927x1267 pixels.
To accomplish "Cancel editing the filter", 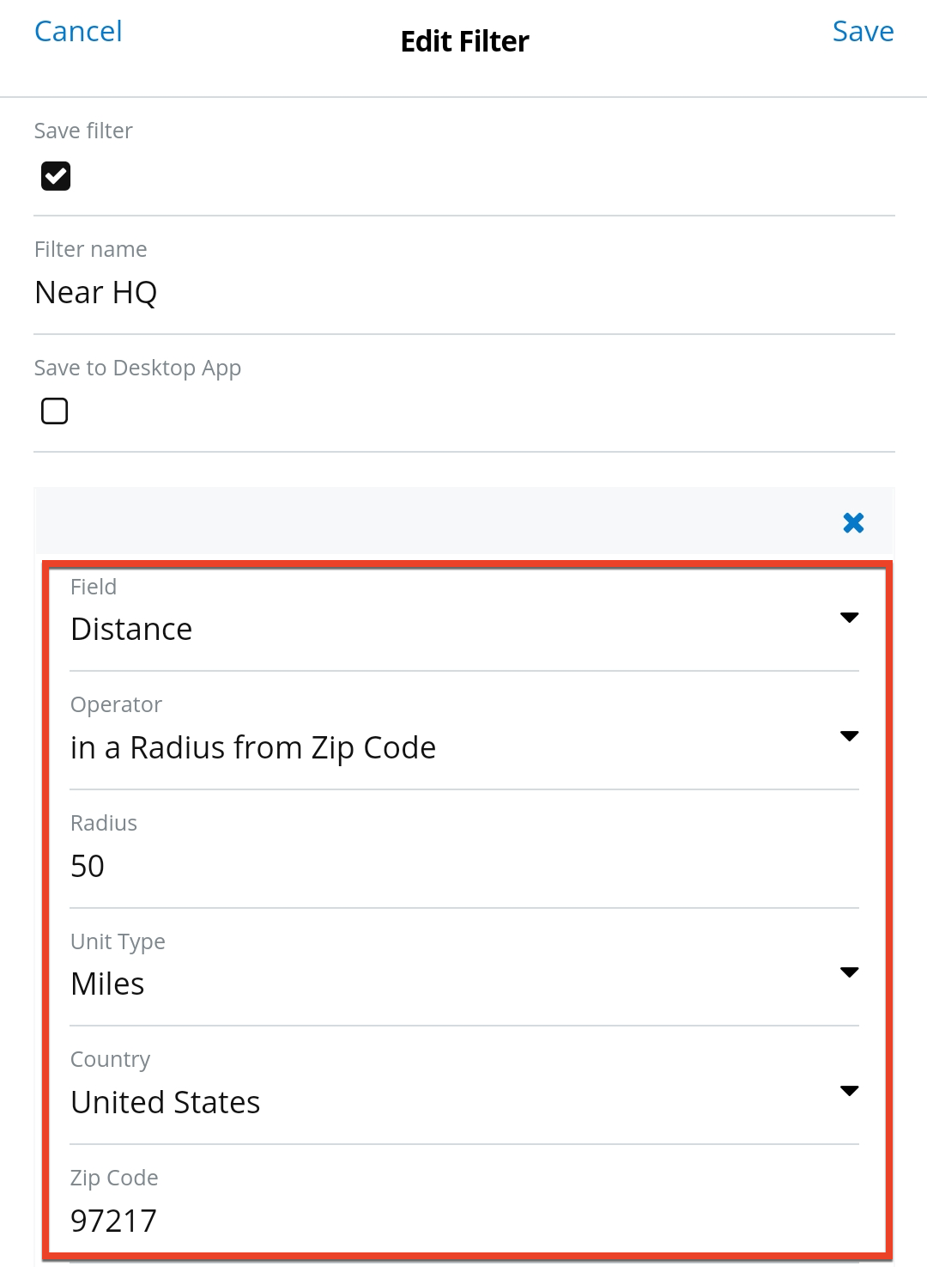I will pos(77,31).
